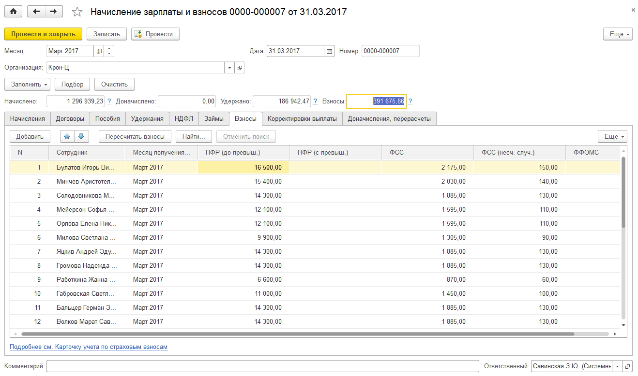Open the top-right Еще menu

click(x=618, y=34)
